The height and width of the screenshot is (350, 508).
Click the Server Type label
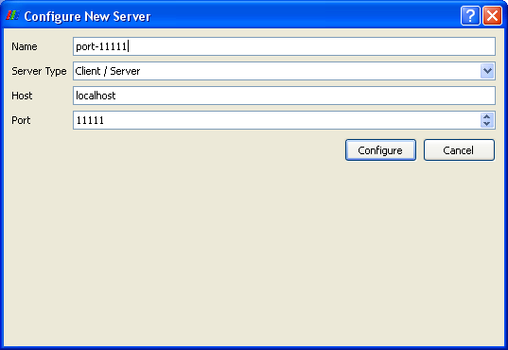click(39, 71)
